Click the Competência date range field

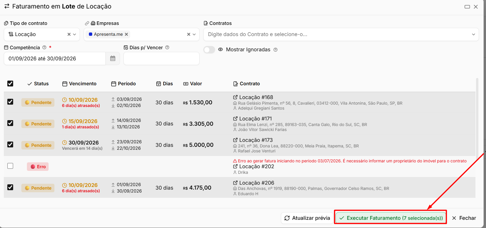point(55,59)
